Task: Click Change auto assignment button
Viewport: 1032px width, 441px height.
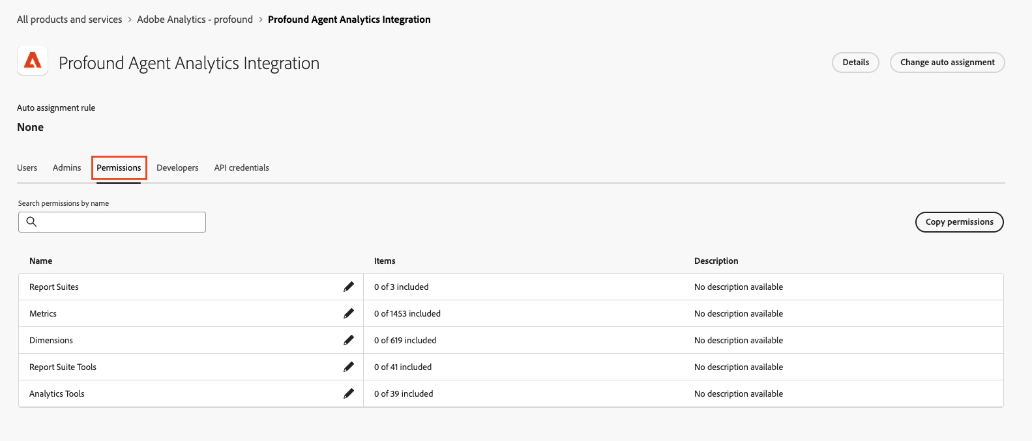Action: click(x=947, y=63)
